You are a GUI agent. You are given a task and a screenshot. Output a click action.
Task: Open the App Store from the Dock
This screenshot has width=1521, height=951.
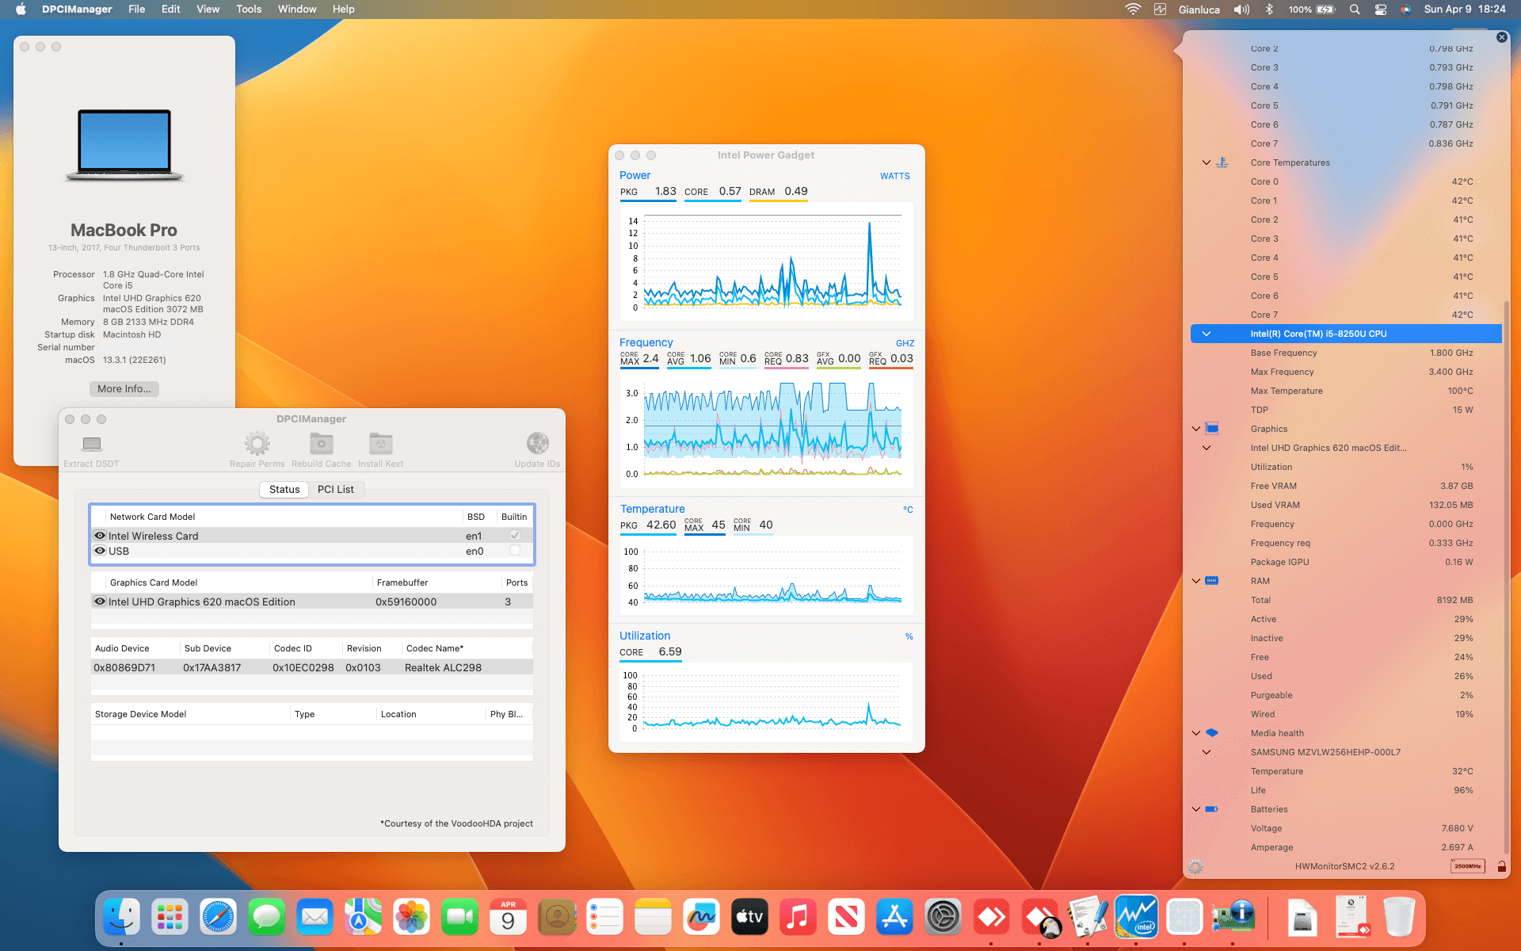[894, 916]
